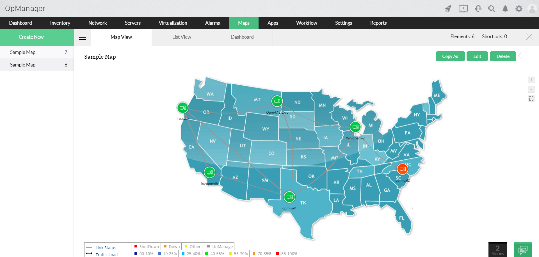This screenshot has height=257, width=539.
Task: Open the 2 Alarms counter
Action: [498, 249]
